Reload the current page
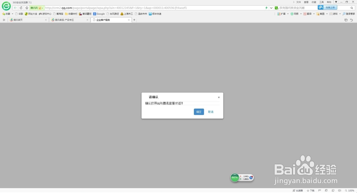357x193 pixels. tap(21, 8)
